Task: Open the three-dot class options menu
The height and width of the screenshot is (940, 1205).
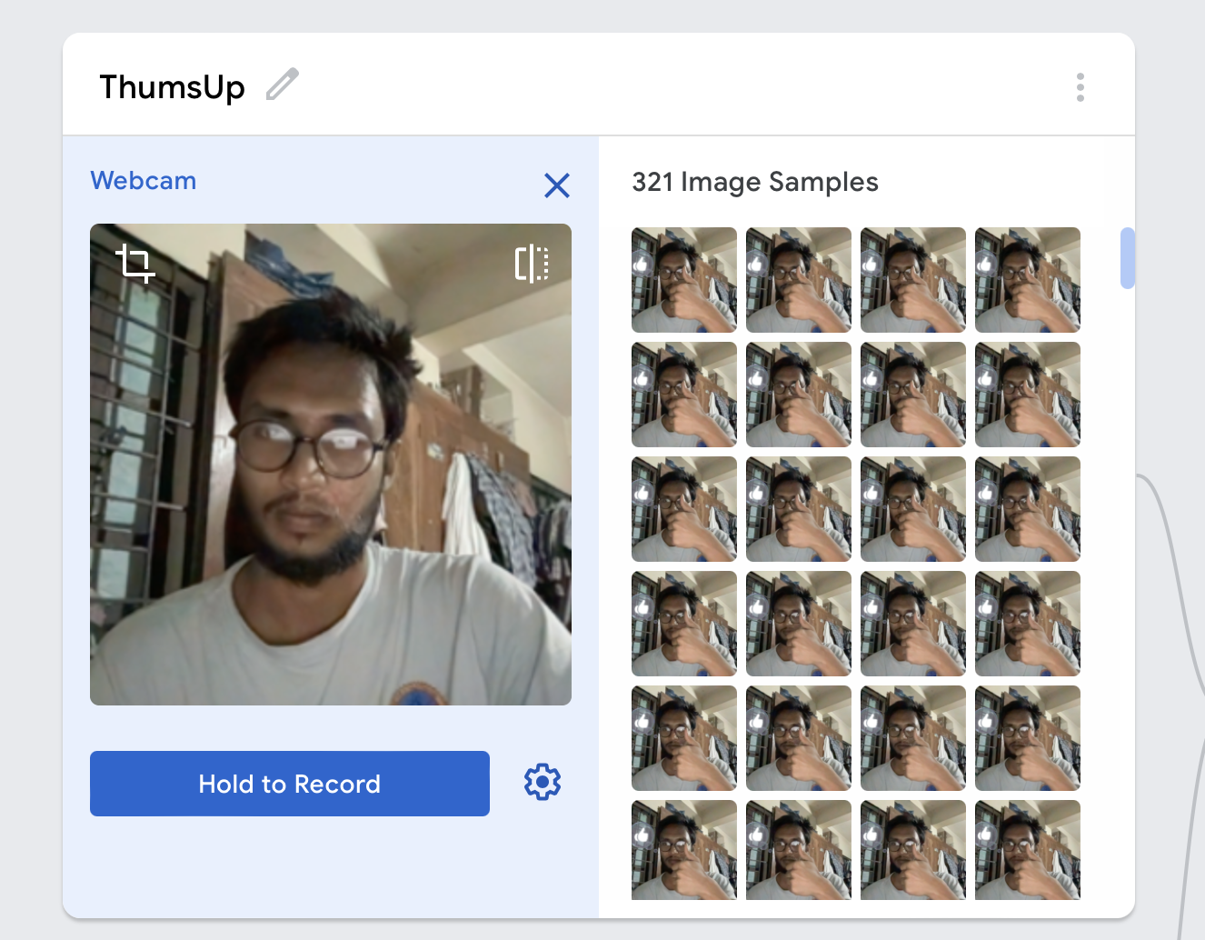Action: point(1080,87)
